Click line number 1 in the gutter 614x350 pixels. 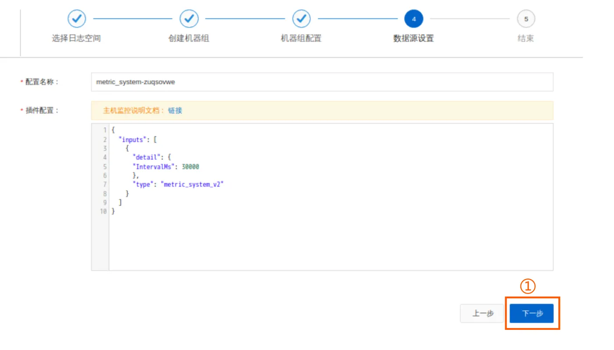tap(105, 130)
